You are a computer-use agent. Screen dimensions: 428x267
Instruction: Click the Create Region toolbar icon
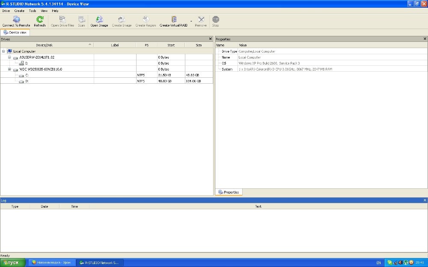(146, 19)
